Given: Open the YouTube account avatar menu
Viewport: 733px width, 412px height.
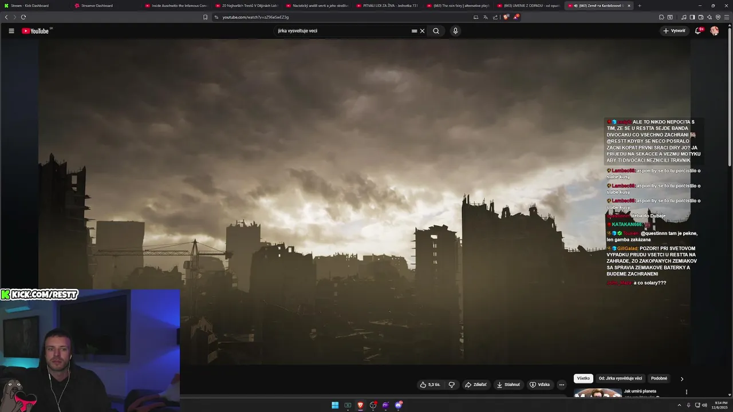Looking at the screenshot, I should tap(715, 31).
